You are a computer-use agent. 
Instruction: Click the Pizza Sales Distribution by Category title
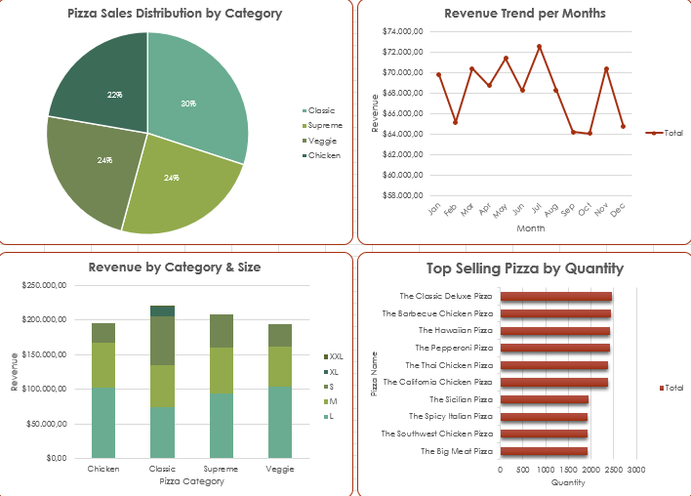(175, 14)
